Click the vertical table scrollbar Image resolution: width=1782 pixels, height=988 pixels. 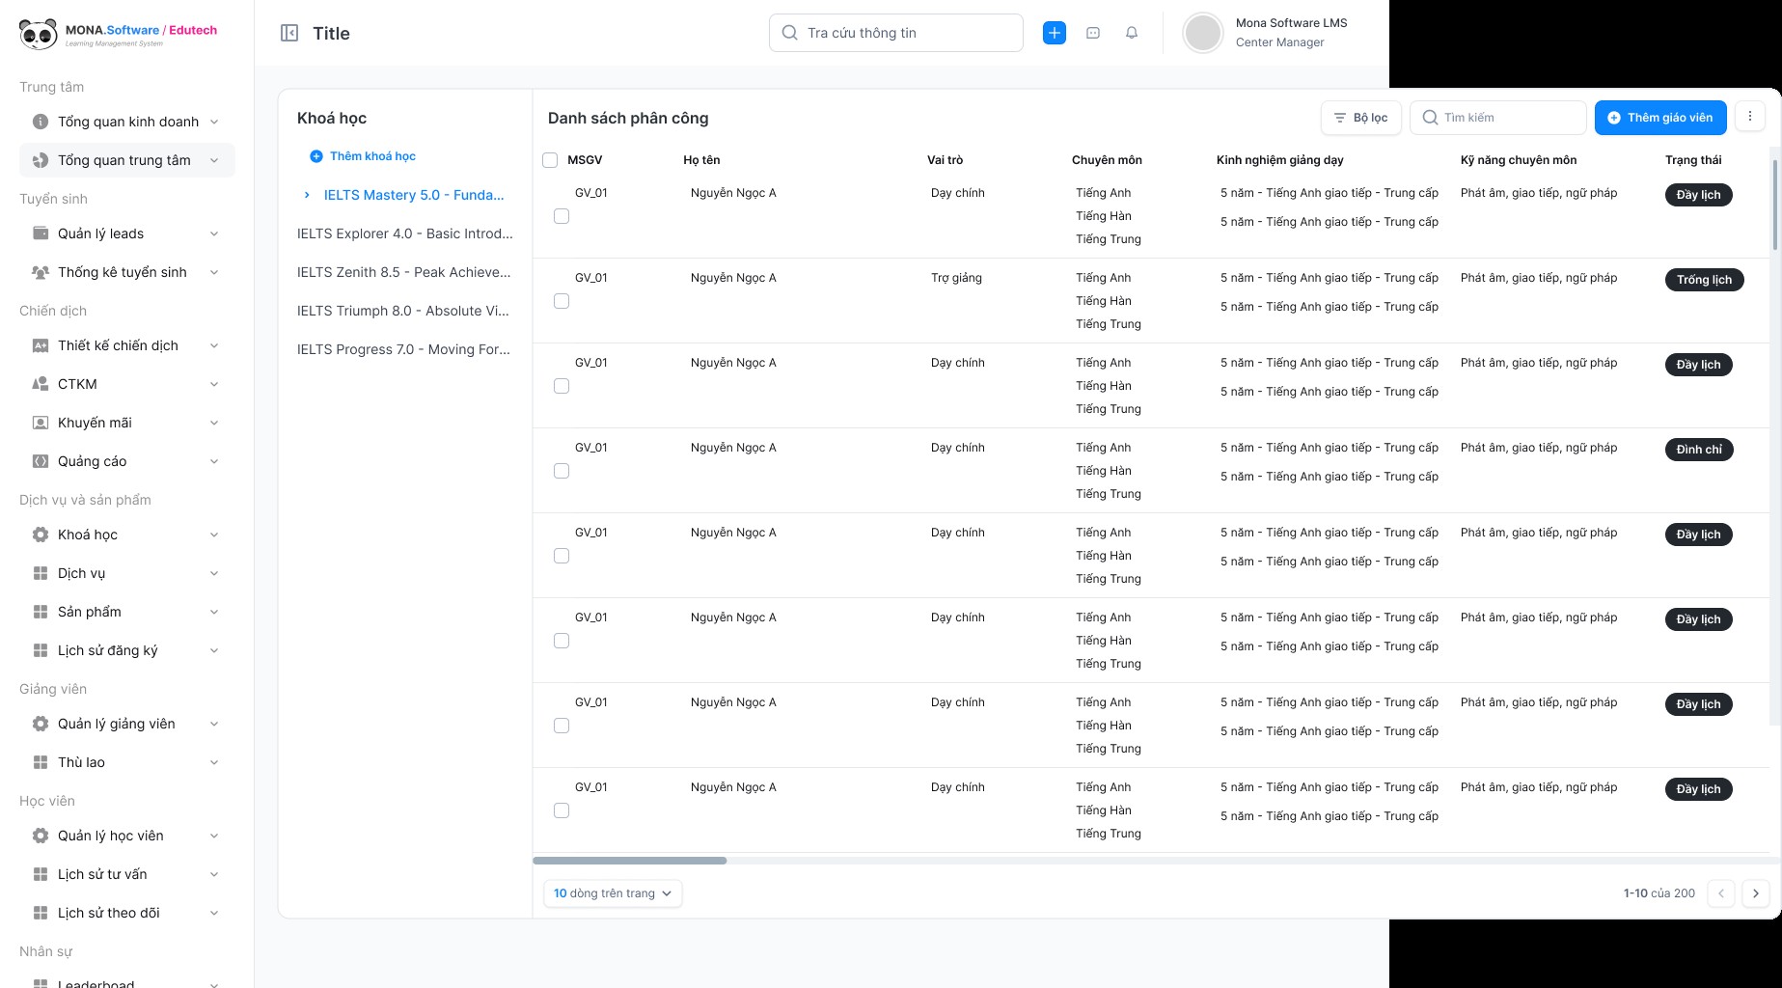point(1775,205)
